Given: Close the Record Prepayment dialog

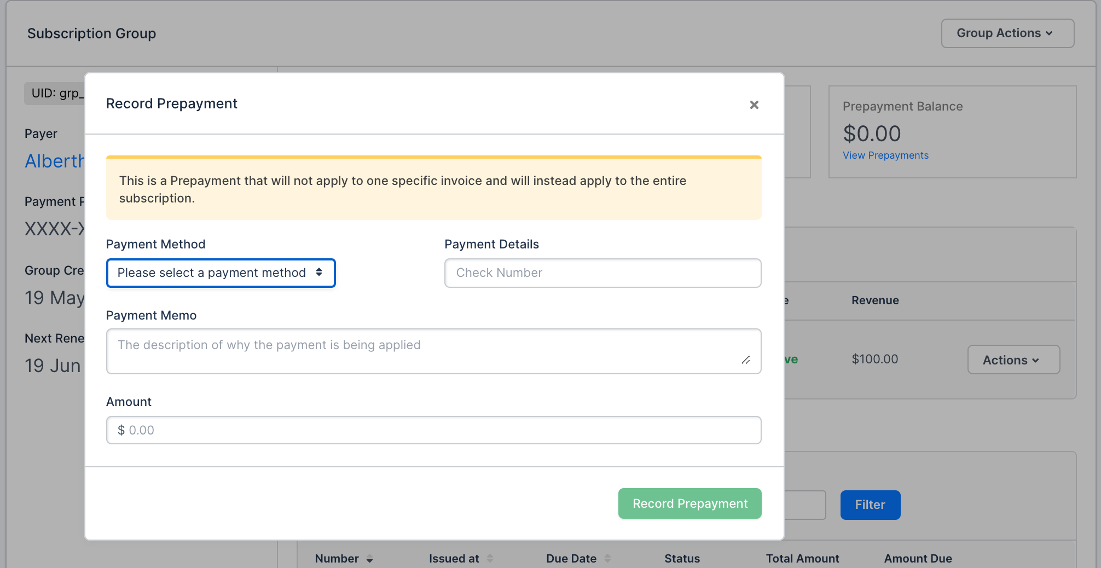Looking at the screenshot, I should [754, 105].
